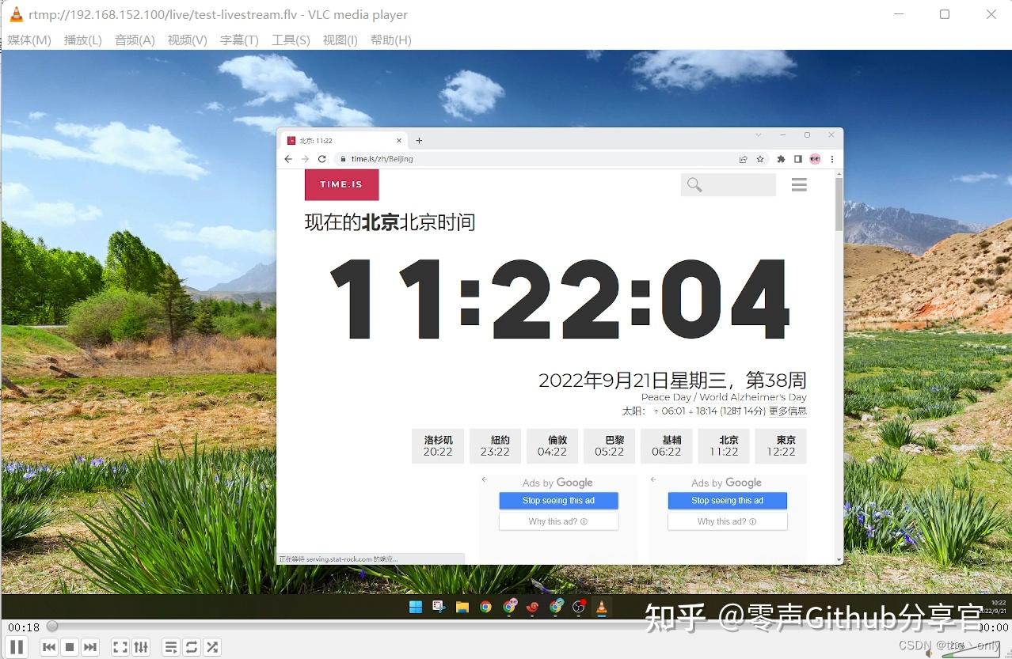The height and width of the screenshot is (659, 1012).
Task: Click the 00:18 elapsed time label
Action: pyautogui.click(x=24, y=627)
